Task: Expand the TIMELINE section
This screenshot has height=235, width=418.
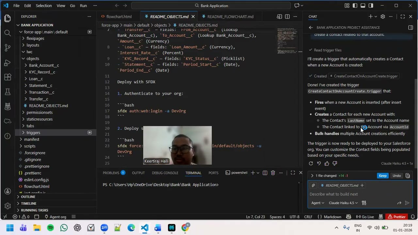Action: point(29,203)
